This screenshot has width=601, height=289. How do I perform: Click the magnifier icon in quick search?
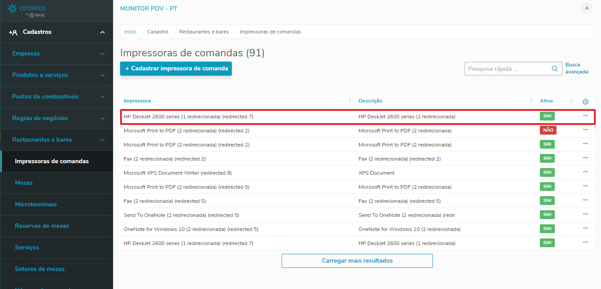555,69
